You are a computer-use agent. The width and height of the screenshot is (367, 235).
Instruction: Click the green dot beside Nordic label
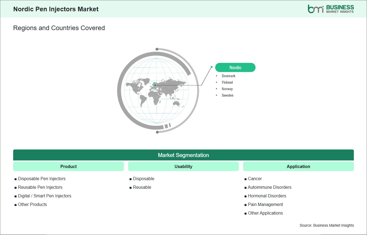(212, 67)
